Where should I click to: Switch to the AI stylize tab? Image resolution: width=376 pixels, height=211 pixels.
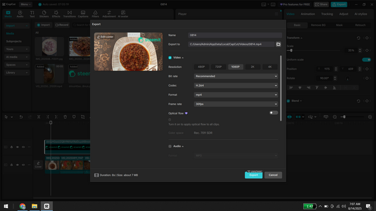click(361, 14)
